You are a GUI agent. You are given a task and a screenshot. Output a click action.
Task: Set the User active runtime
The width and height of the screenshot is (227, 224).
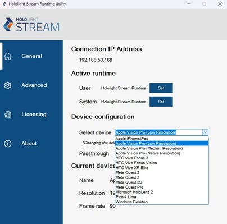click(161, 88)
